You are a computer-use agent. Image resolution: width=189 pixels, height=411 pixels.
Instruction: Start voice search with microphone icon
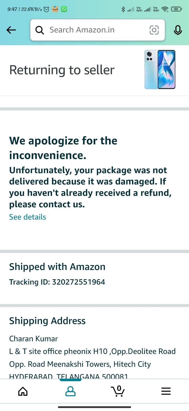click(x=178, y=30)
